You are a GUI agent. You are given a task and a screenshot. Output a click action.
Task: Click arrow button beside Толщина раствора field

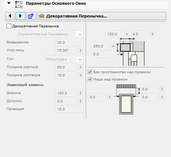[81, 75]
